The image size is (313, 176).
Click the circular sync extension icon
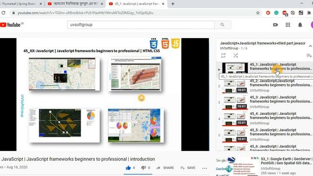tap(292, 13)
